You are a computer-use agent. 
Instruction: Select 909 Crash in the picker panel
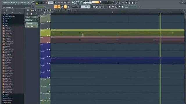(31, 17)
